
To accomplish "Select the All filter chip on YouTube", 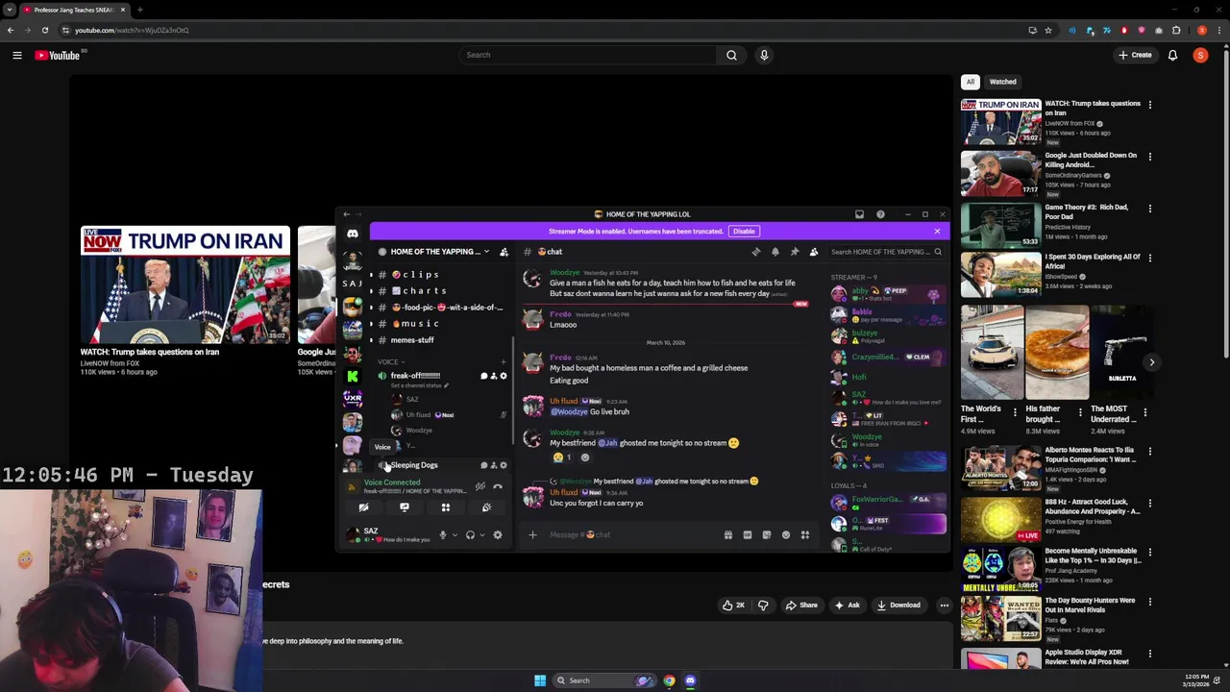I will [x=971, y=82].
